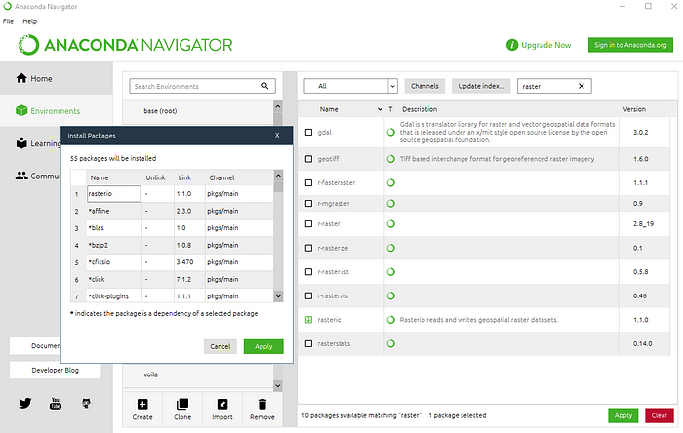Click the Documentation button
The image size is (683, 433).
point(36,346)
